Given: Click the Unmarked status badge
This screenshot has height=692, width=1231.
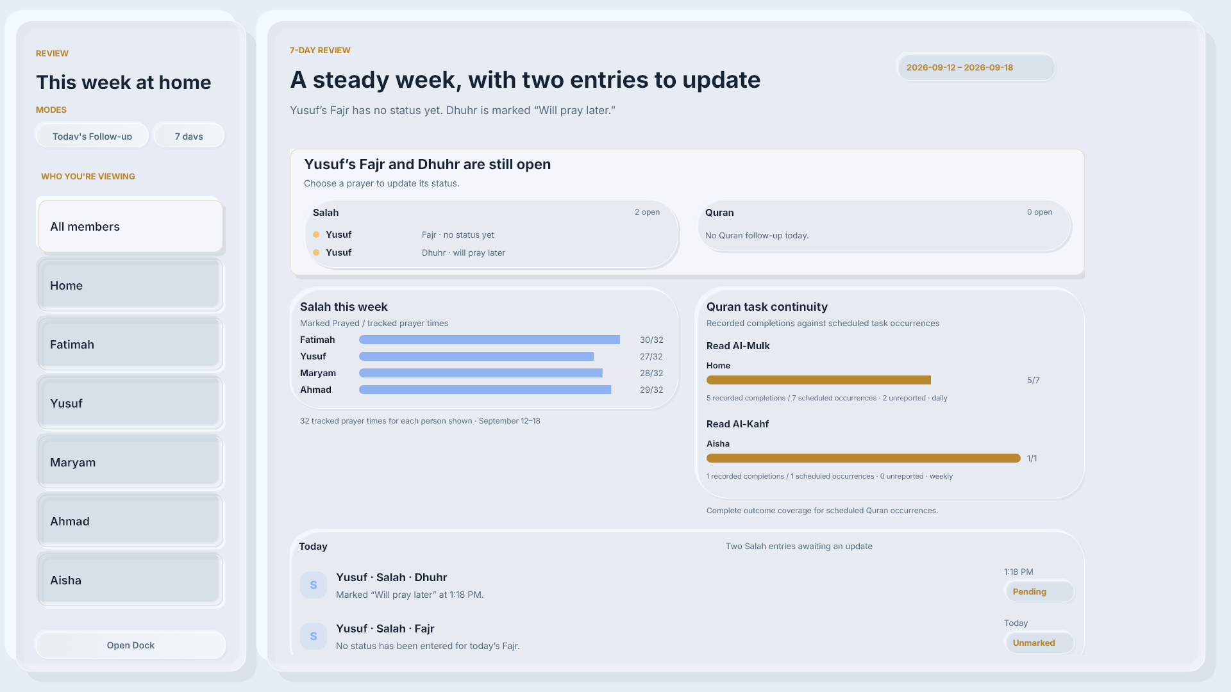Looking at the screenshot, I should (1039, 643).
